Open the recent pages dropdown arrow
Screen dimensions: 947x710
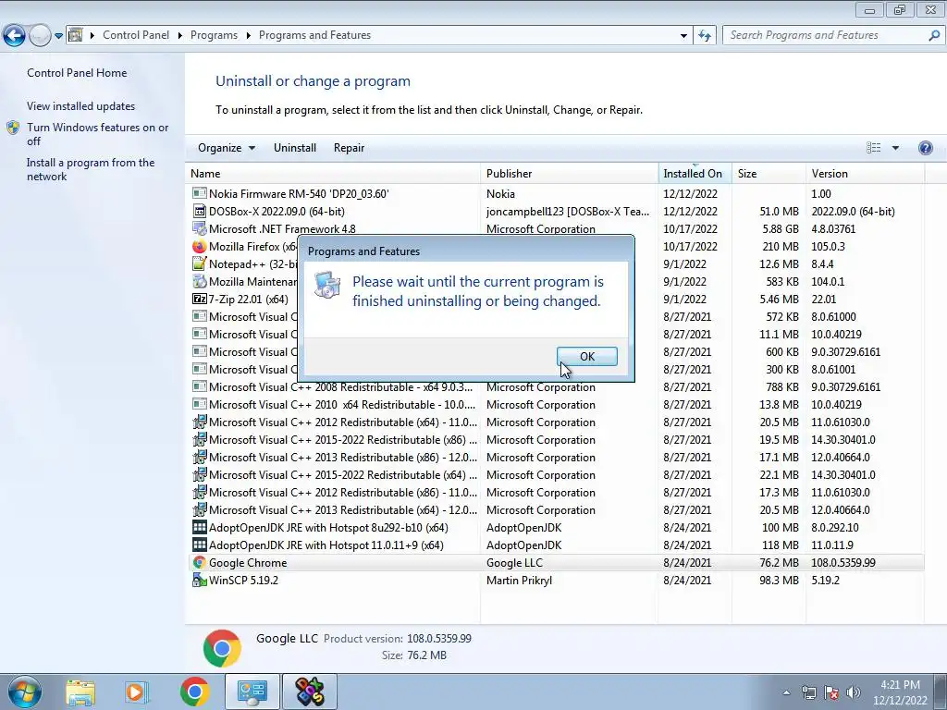point(58,36)
